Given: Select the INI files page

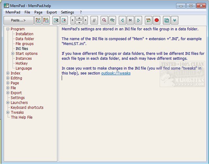Looking at the screenshot, I should tap(22, 49).
